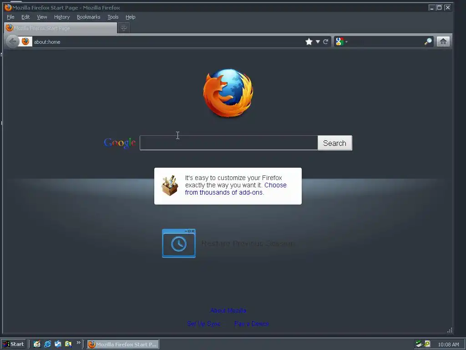
Task: Focus the Google search text field
Action: click(228, 143)
